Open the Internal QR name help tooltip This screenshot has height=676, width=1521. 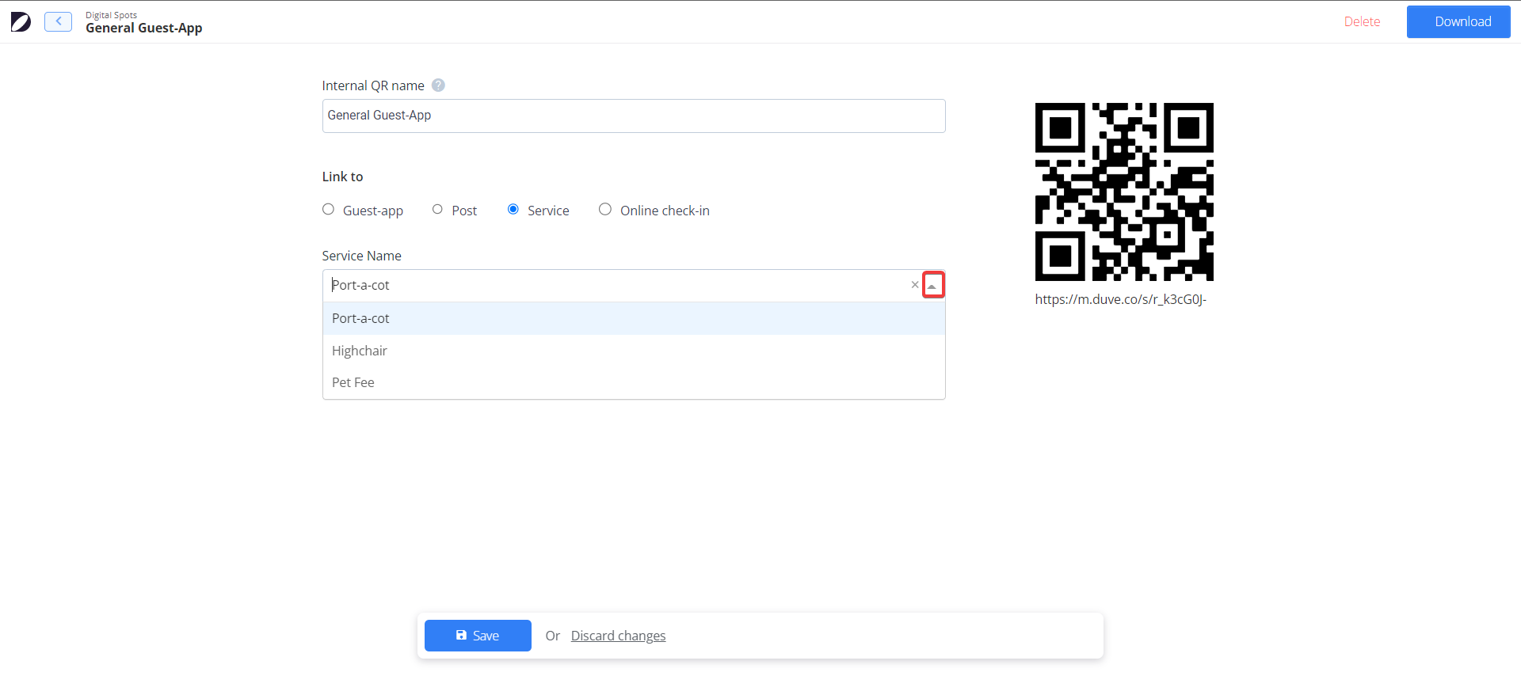438,85
